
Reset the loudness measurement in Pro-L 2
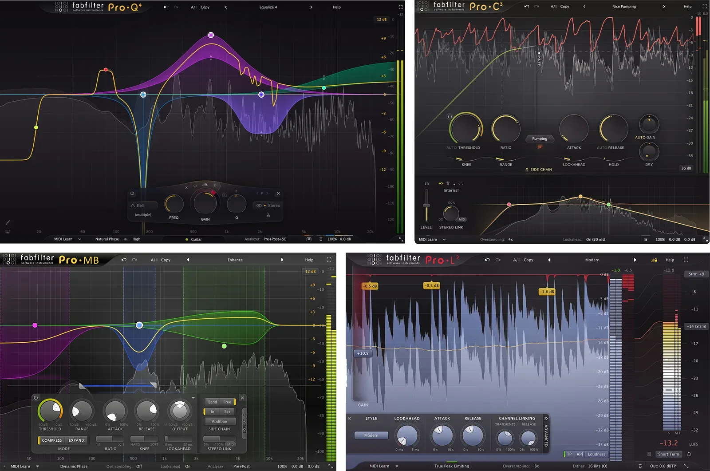[x=689, y=454]
